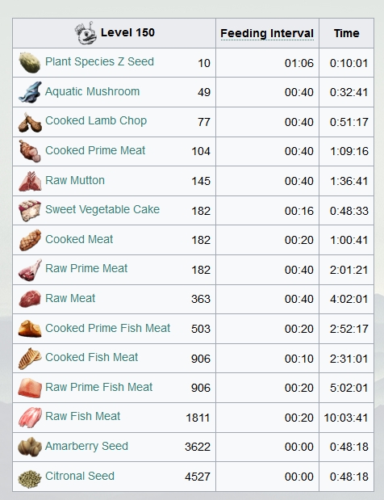This screenshot has height=500, width=384.
Task: Follow the Aquatic Mushroom text link
Action: 92,91
